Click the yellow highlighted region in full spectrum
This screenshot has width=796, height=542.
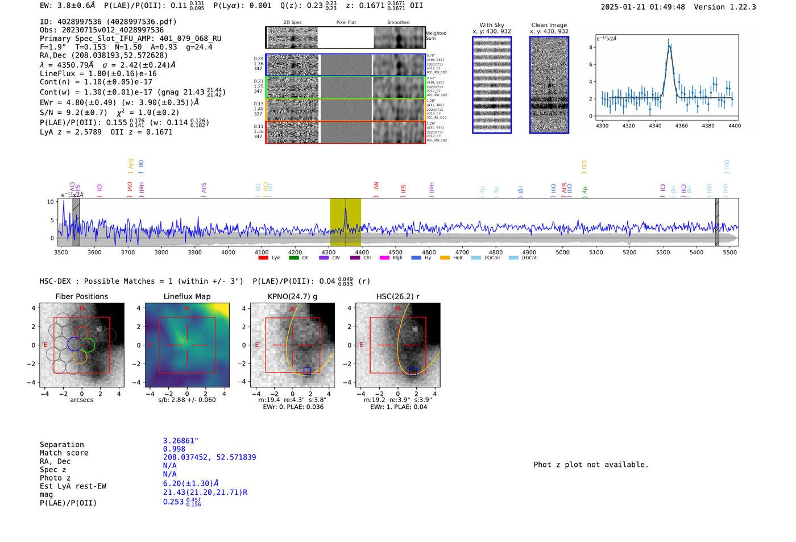click(x=346, y=222)
